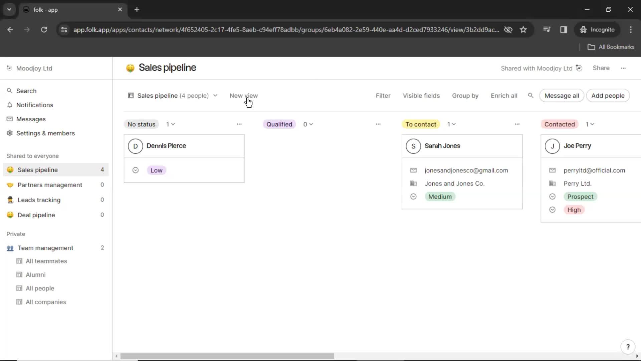Click the Enrich all icon
Image resolution: width=641 pixels, height=361 pixels.
click(503, 95)
